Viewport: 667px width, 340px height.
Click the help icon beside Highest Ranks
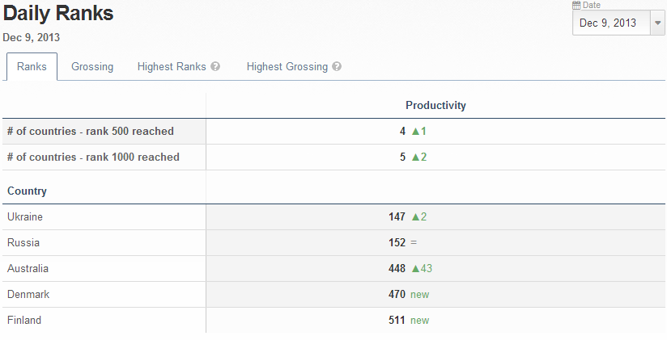(x=215, y=67)
